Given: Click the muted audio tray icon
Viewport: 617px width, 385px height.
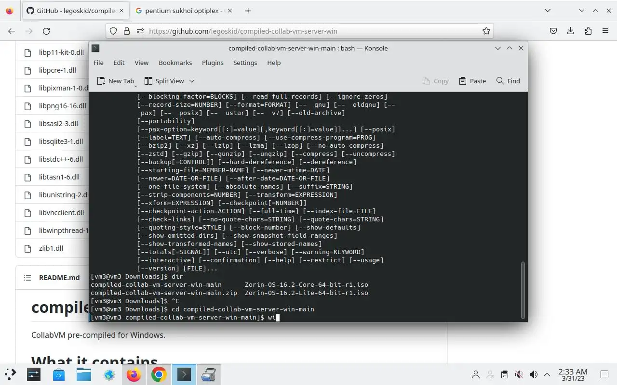Looking at the screenshot, I should (x=519, y=374).
